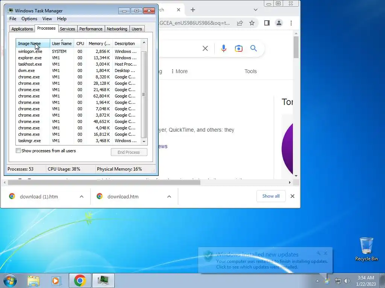Sort by Image Name column header
This screenshot has height=288, width=385.
coord(33,43)
